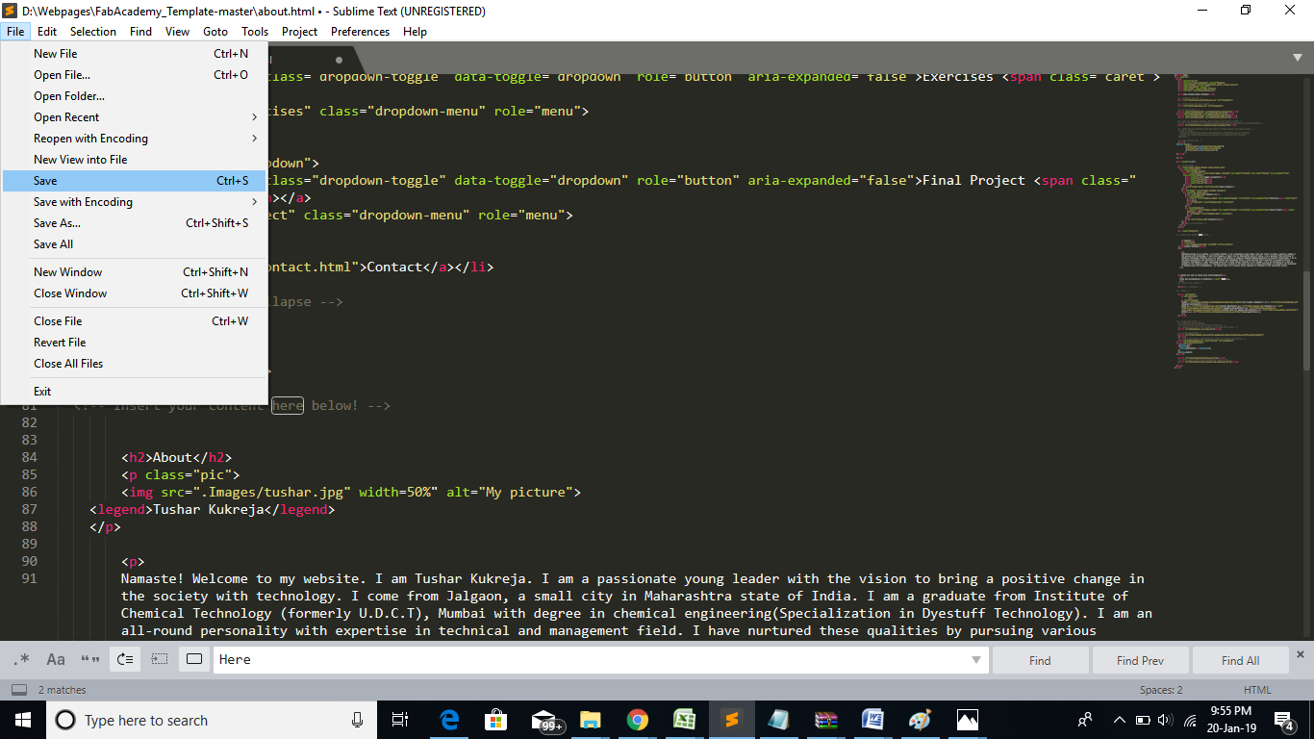Click the panel switcher icon in status bar
Screen dimensions: 1314x739
(18, 690)
